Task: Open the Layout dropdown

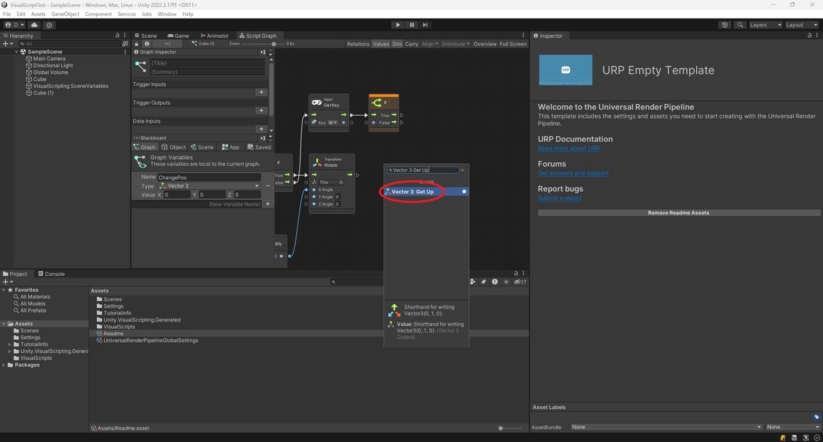Action: [801, 25]
